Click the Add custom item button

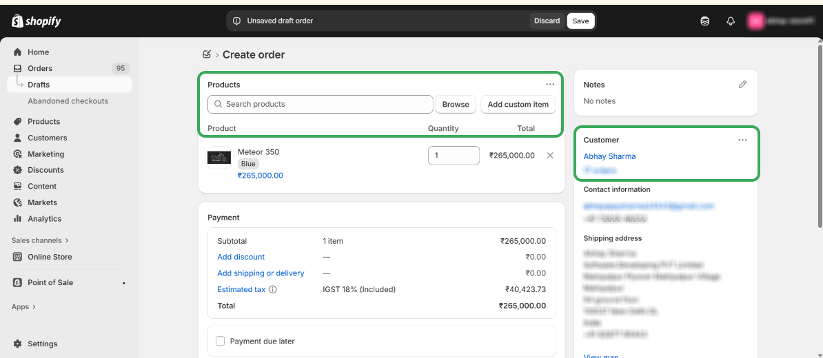pos(518,105)
